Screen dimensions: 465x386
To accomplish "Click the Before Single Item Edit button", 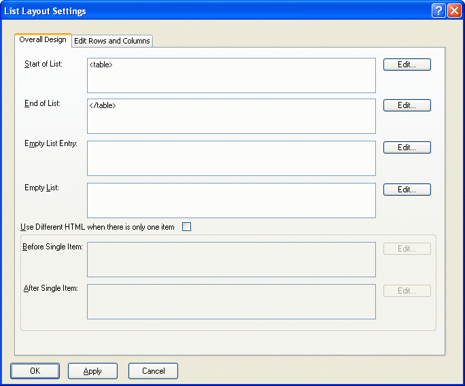I will [x=407, y=249].
